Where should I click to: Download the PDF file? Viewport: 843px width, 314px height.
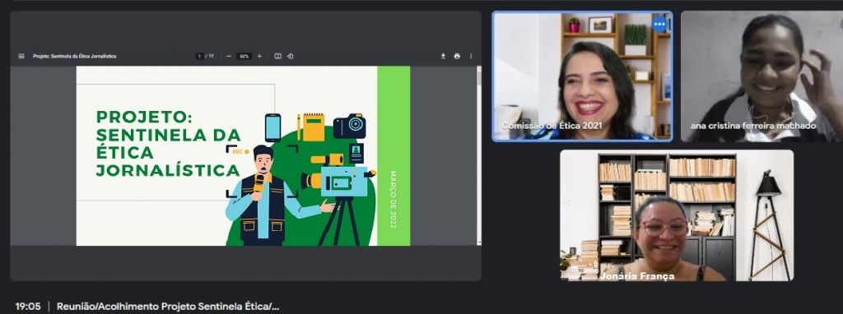pos(444,56)
